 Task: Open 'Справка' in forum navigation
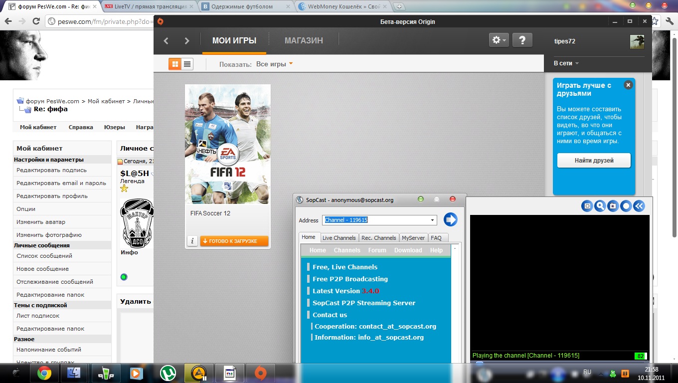pos(81,127)
